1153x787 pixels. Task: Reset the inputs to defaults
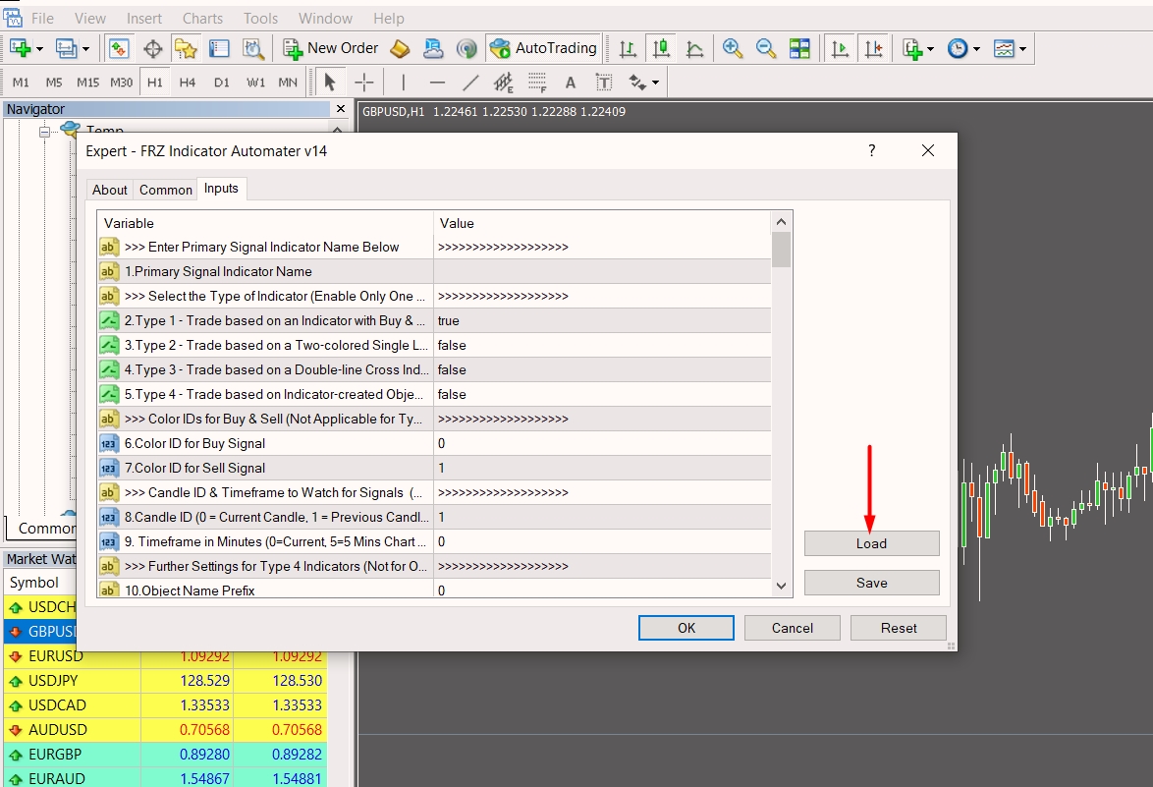pyautogui.click(x=899, y=628)
